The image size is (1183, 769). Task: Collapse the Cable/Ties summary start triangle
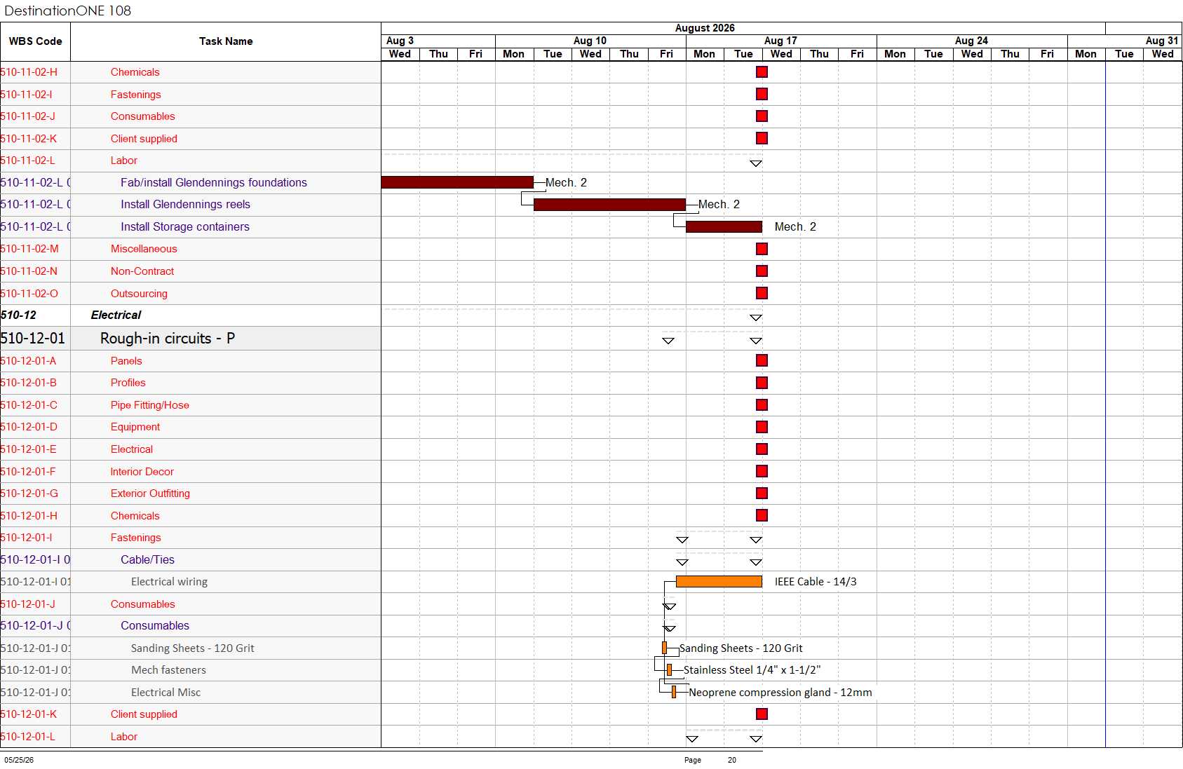click(x=682, y=562)
